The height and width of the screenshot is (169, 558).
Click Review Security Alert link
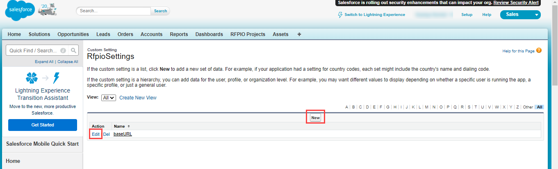pyautogui.click(x=516, y=2)
